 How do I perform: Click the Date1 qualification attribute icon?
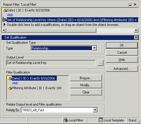coord(5,10)
